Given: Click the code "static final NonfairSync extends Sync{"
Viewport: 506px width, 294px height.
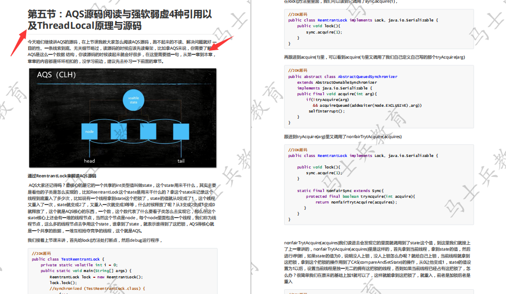Looking at the screenshot, I should pyautogui.click(x=340, y=191).
